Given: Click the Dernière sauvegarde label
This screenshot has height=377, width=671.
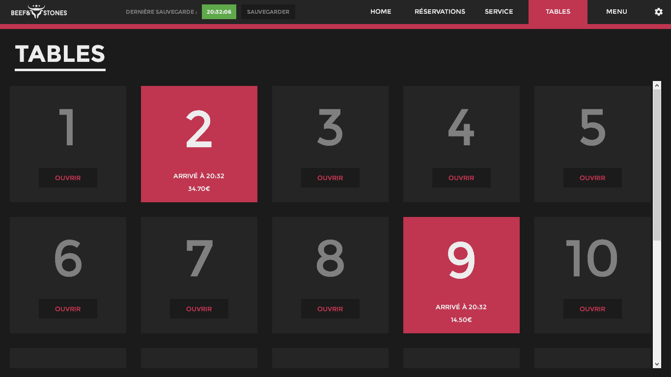Looking at the screenshot, I should tap(161, 12).
